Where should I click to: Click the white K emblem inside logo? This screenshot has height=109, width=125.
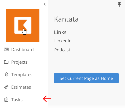23,25
